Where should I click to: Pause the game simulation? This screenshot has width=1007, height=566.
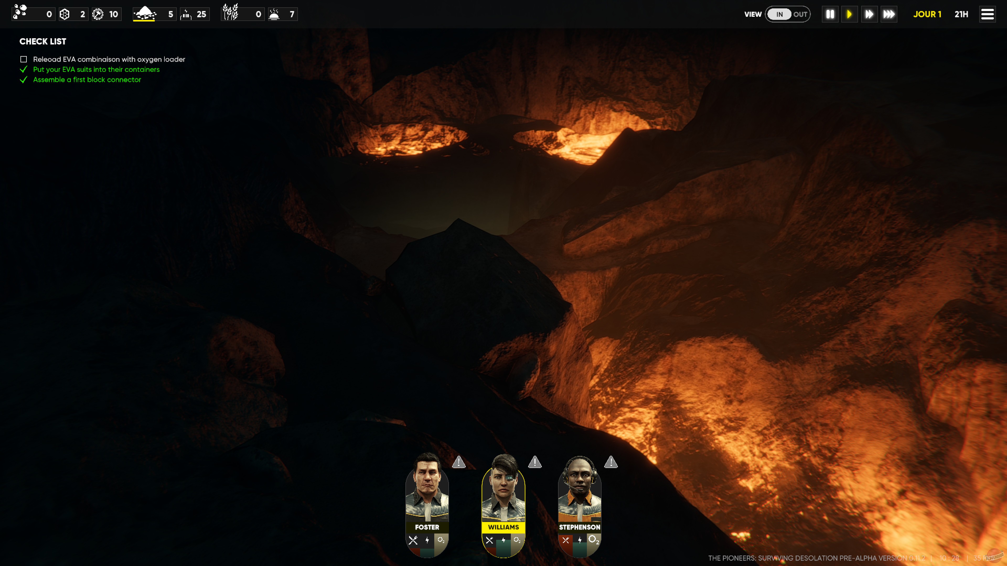tap(830, 14)
